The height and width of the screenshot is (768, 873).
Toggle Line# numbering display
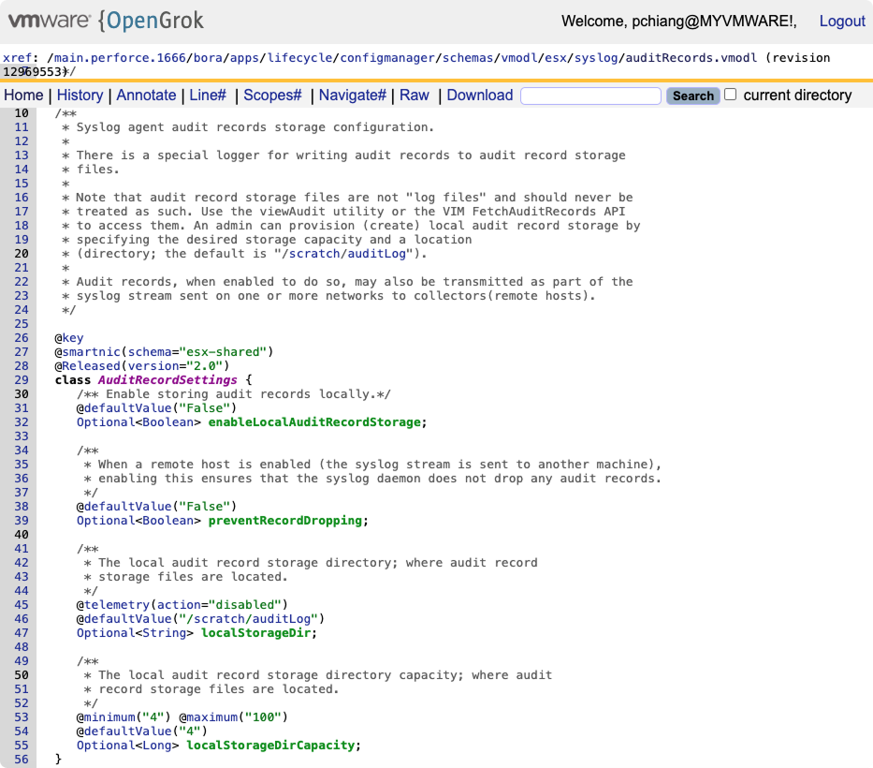click(x=210, y=95)
